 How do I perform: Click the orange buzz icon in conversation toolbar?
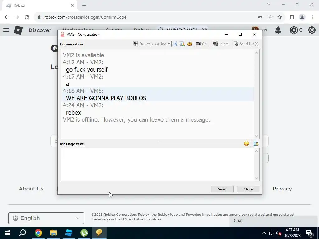(190, 44)
